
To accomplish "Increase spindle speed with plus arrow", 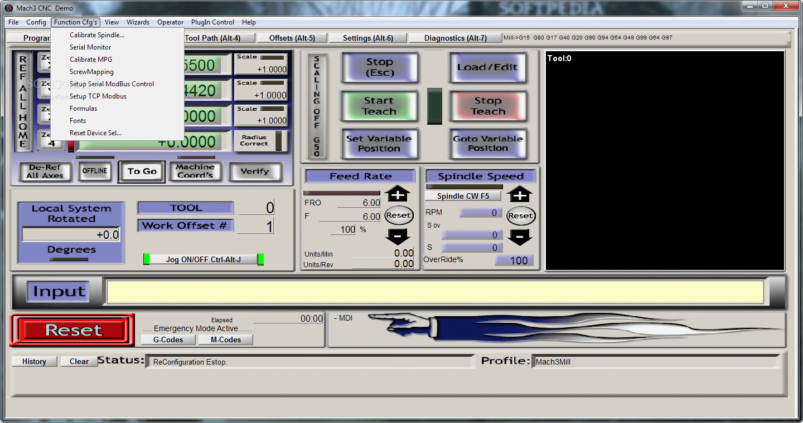I will (x=520, y=194).
